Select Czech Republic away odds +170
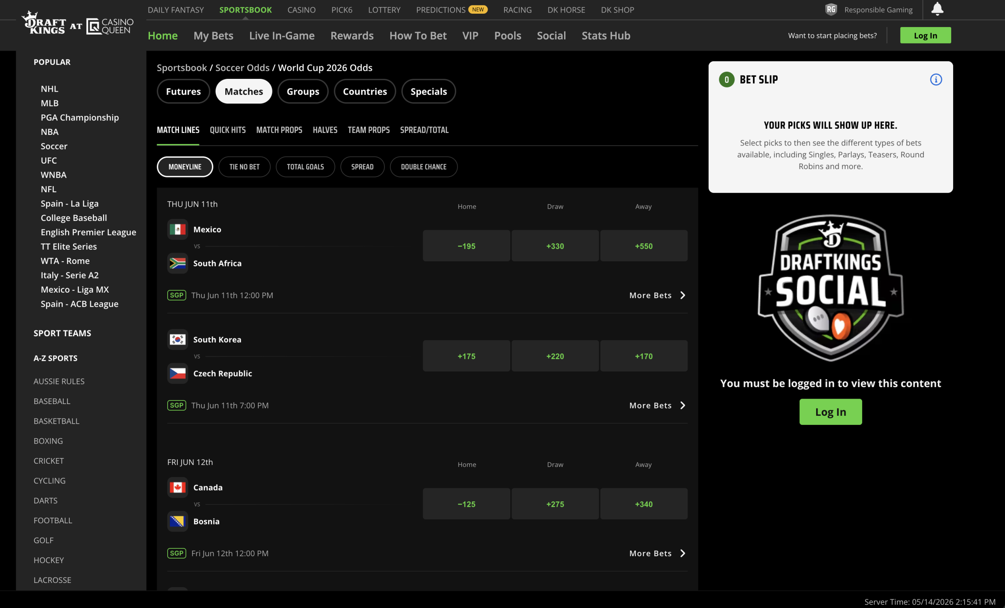1005x608 pixels. pos(643,356)
